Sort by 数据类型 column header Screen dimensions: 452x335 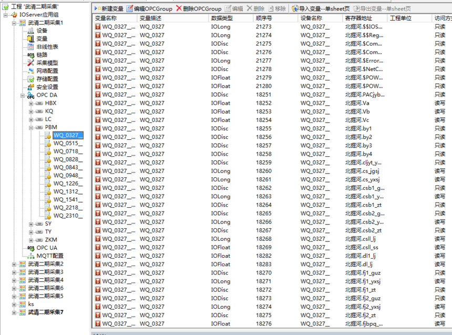231,18
